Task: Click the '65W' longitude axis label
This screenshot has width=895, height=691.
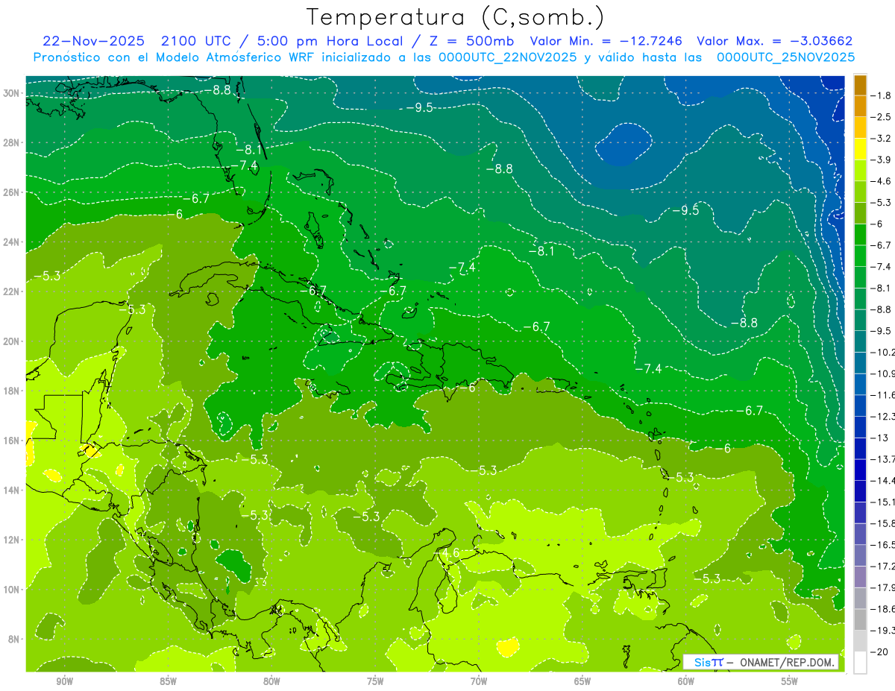Action: point(582,682)
